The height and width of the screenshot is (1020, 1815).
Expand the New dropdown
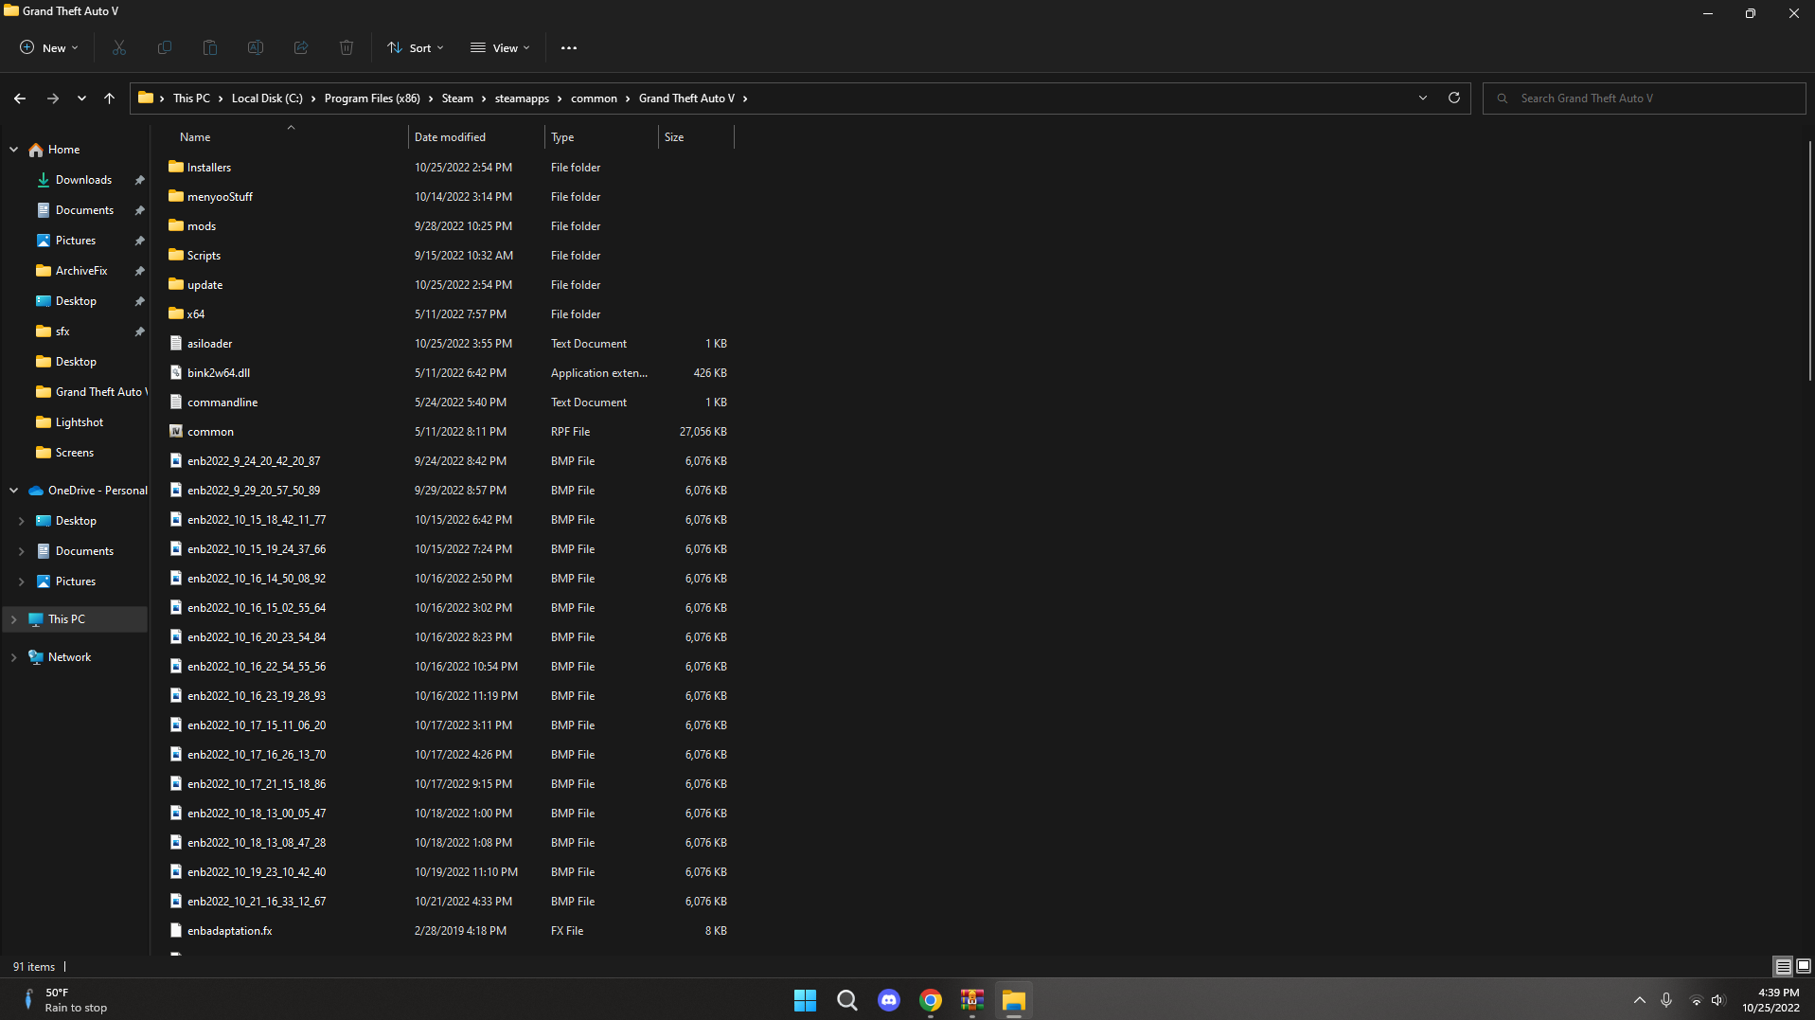pos(46,47)
